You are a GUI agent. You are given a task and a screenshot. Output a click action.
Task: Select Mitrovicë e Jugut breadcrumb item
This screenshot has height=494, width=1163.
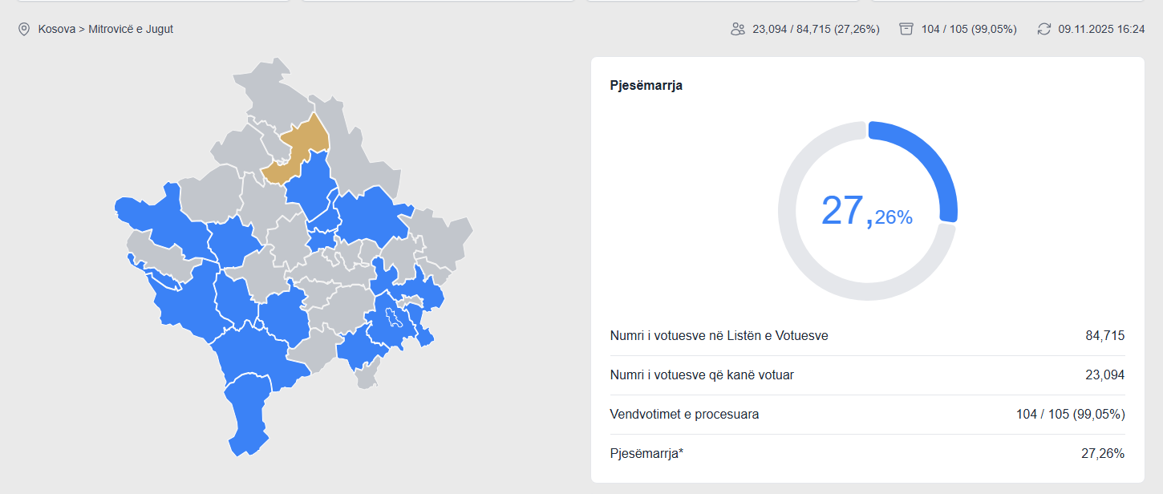pos(132,30)
